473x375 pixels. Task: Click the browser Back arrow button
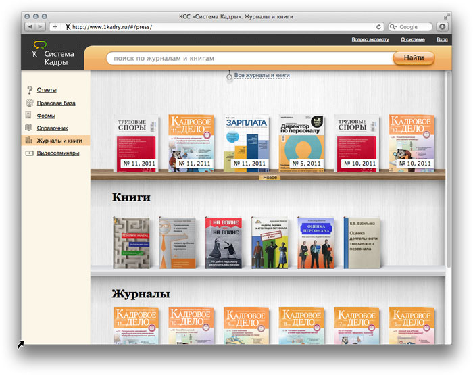click(x=30, y=27)
